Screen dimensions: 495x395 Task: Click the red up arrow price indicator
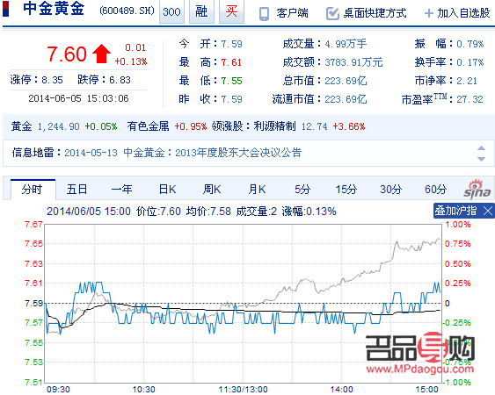(101, 54)
